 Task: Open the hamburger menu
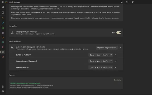pyautogui.click(x=3, y=2)
